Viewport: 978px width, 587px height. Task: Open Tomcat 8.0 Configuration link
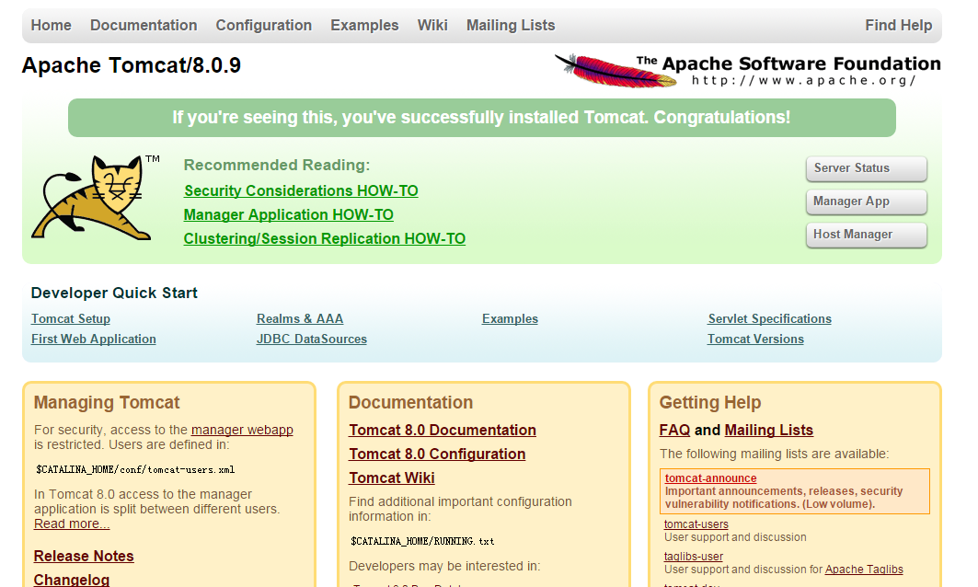[437, 455]
